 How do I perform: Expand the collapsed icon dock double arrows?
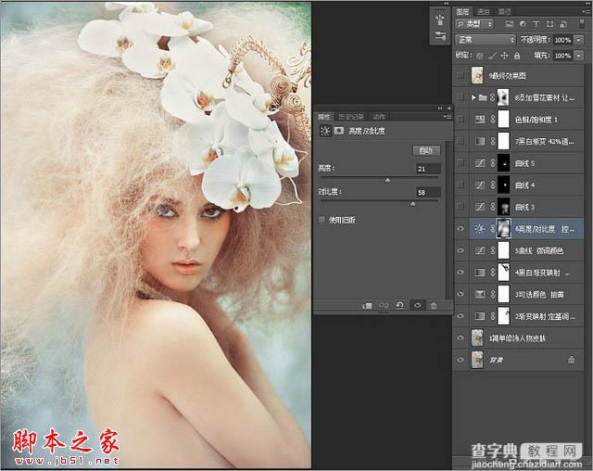coord(446,4)
